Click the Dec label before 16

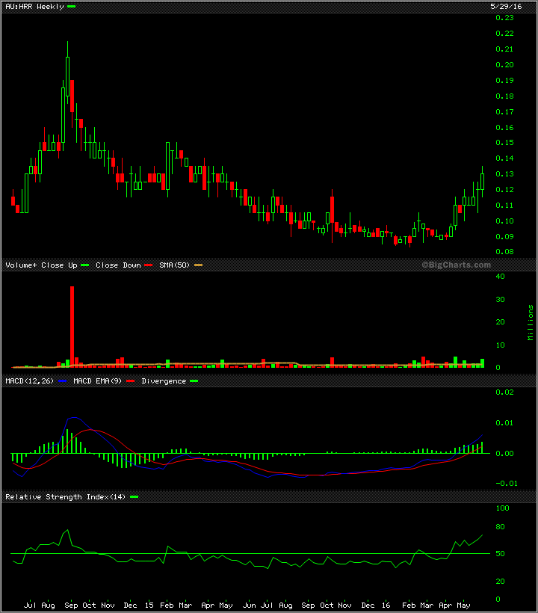point(368,606)
